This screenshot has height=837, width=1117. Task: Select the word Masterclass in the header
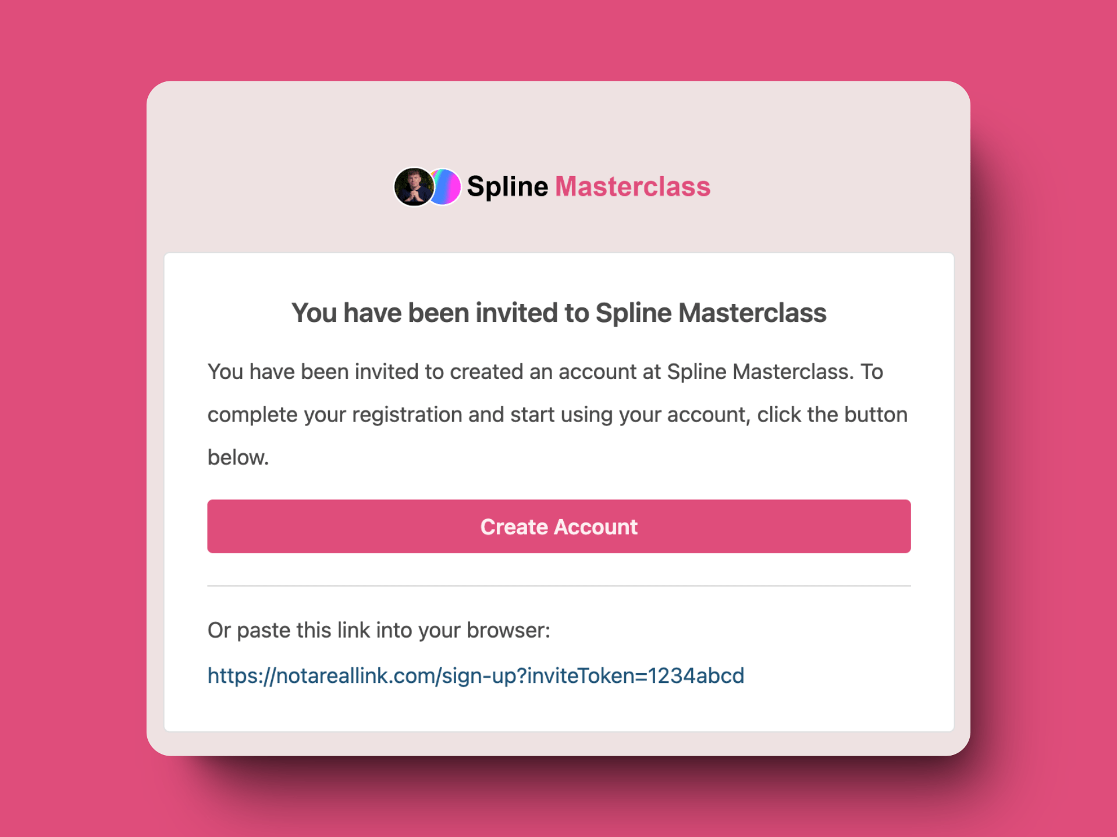click(633, 186)
